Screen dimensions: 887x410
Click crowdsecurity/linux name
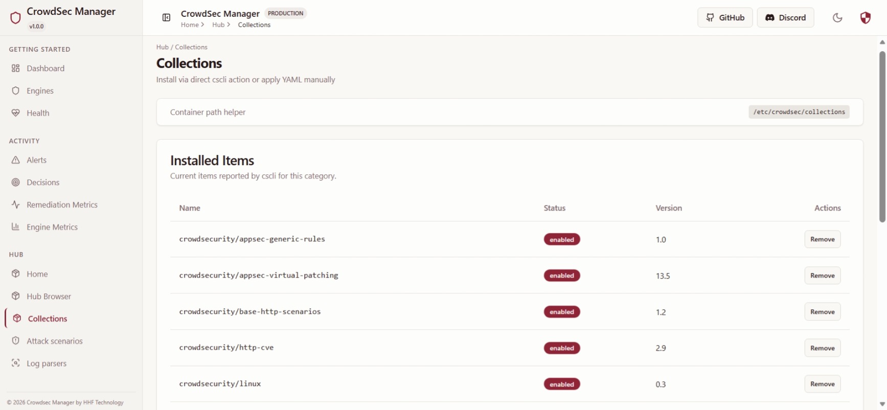[x=220, y=383]
